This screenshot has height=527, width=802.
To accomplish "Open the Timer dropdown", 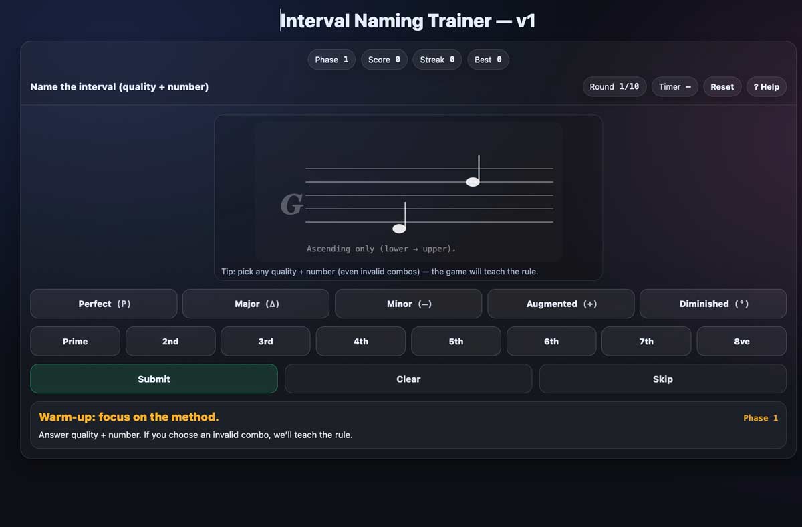I will coord(674,86).
